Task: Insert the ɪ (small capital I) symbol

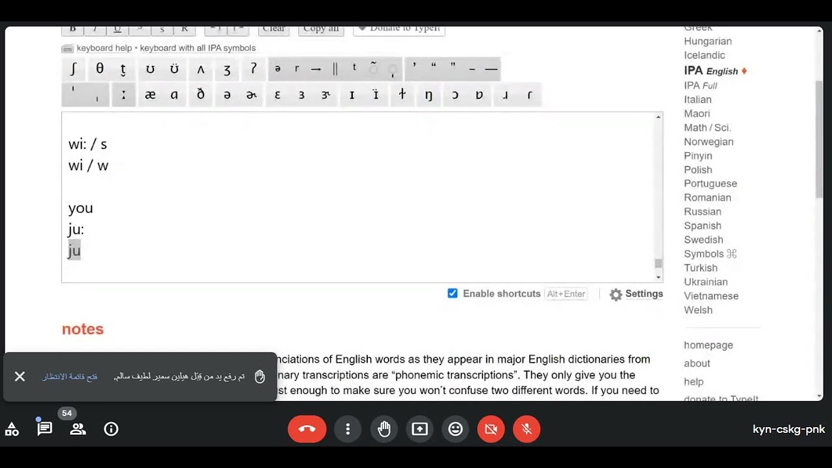Action: [352, 95]
